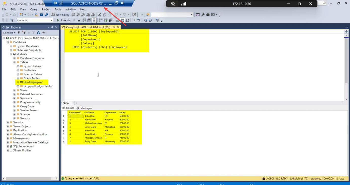Click the XMLA Query icon
Screen dimensions: 350x185
(x=88, y=15)
